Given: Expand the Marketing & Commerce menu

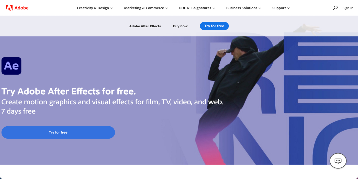Looking at the screenshot, I should point(146,8).
